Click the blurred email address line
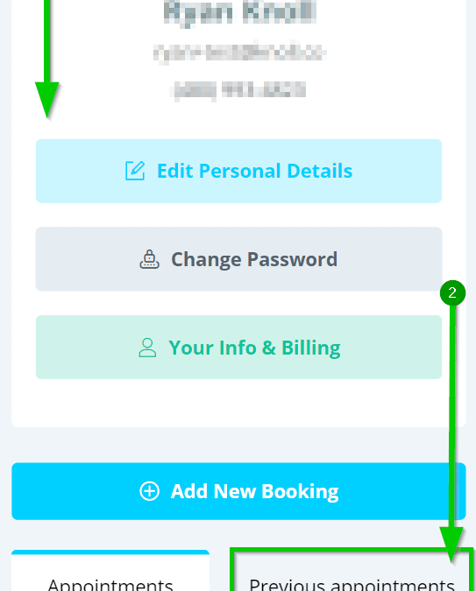This screenshot has width=476, height=591. pos(239,53)
